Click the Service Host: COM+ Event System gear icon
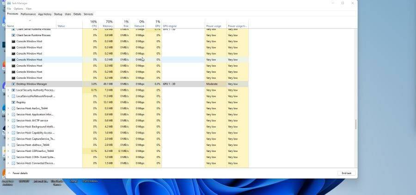Viewport: 416px width, 195px height. coord(13,157)
